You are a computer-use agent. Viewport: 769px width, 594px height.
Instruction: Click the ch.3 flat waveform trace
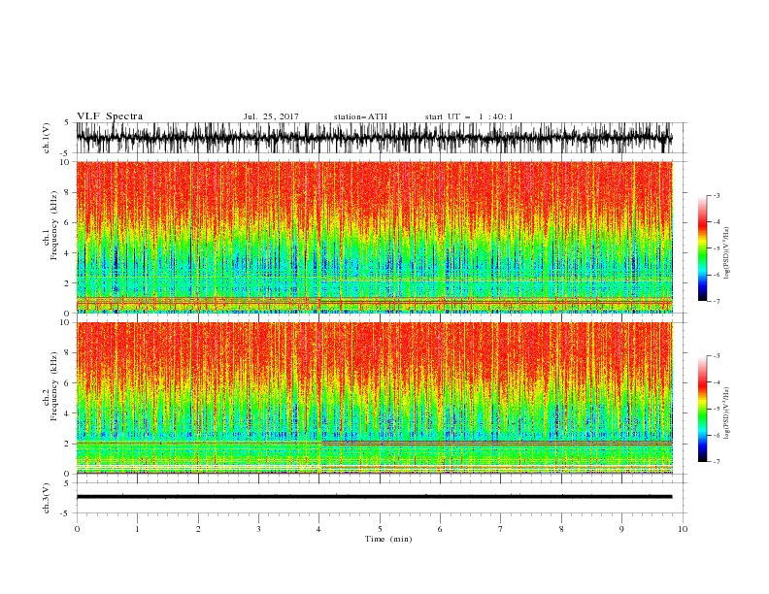374,497
